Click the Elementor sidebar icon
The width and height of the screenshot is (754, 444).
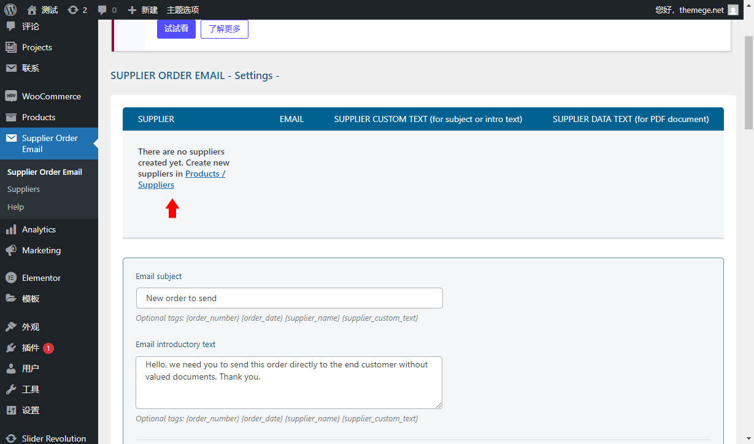tap(10, 278)
